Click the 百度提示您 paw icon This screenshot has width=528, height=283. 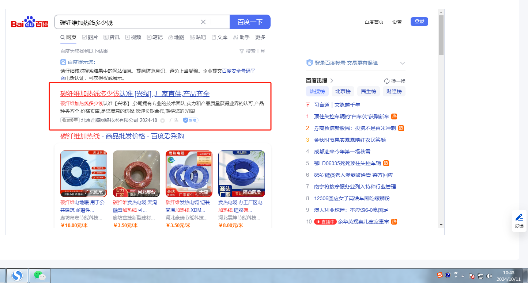click(63, 62)
